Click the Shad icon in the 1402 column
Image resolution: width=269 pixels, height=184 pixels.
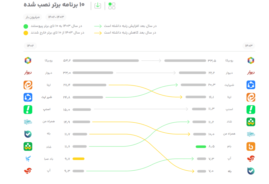pyautogui.click(x=28, y=146)
